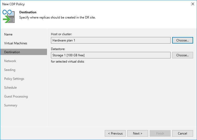Select the Summary step
Image resolution: width=197 pixels, height=140 pixels.
10,105
